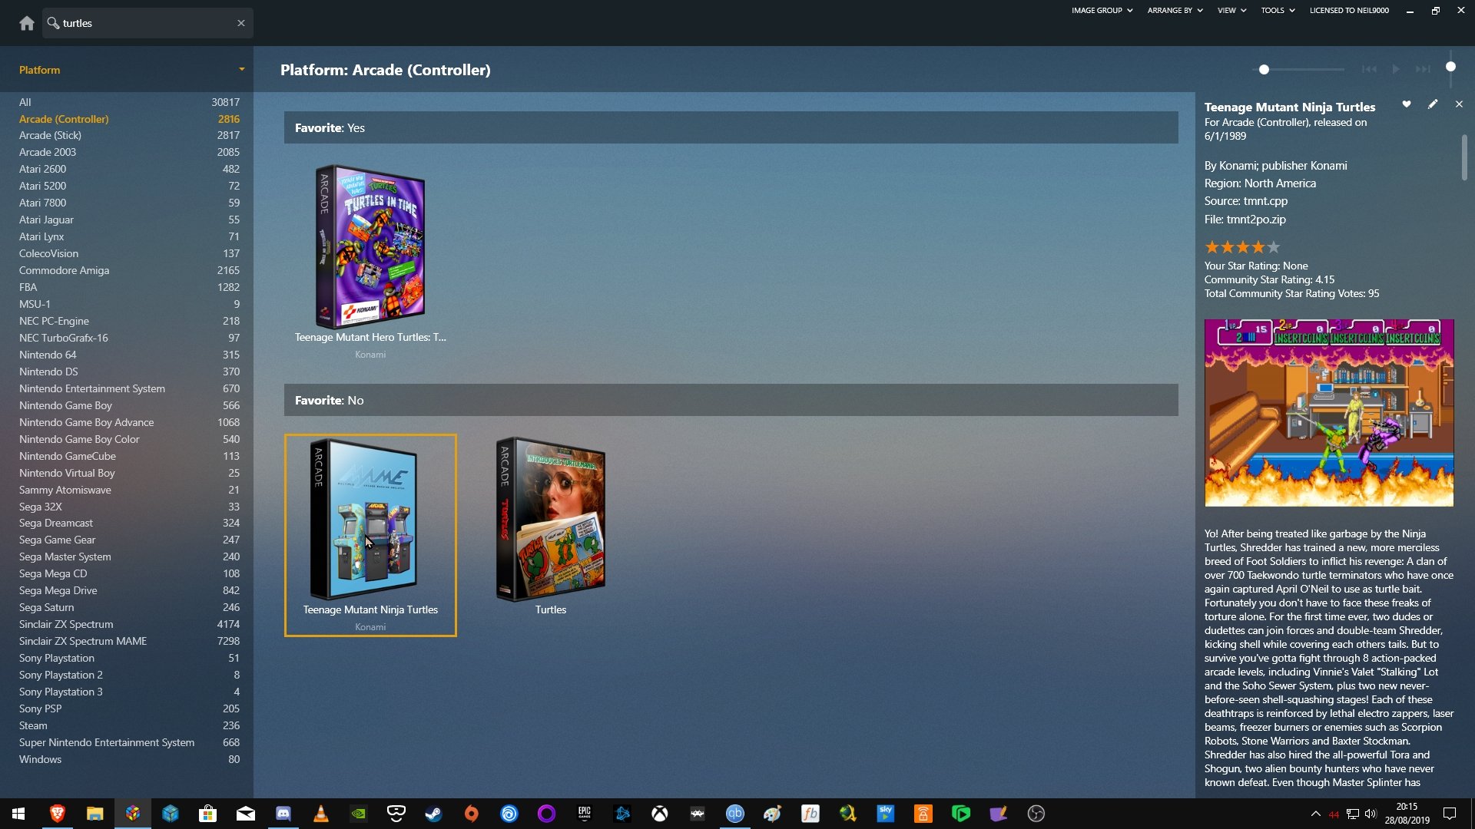1475x829 pixels.
Task: Open the gameplay screenshot in details
Action: tap(1329, 413)
